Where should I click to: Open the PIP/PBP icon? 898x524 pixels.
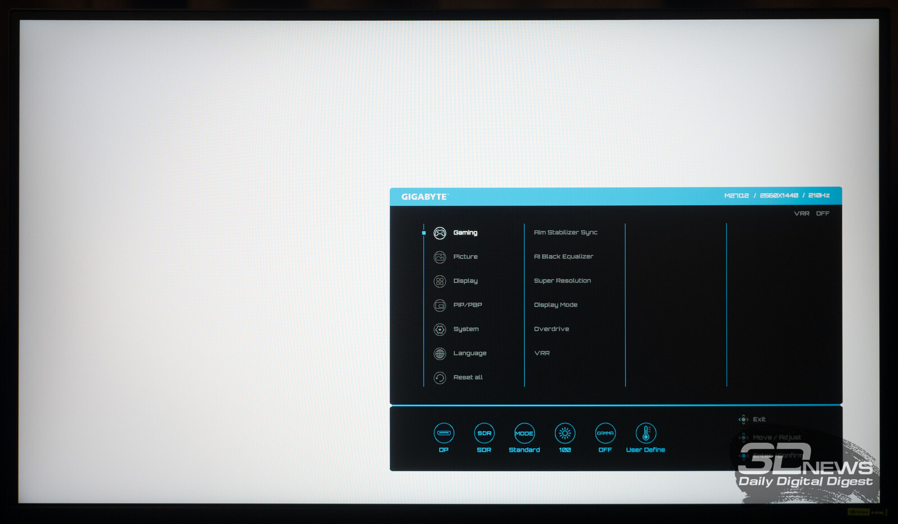[x=440, y=305]
